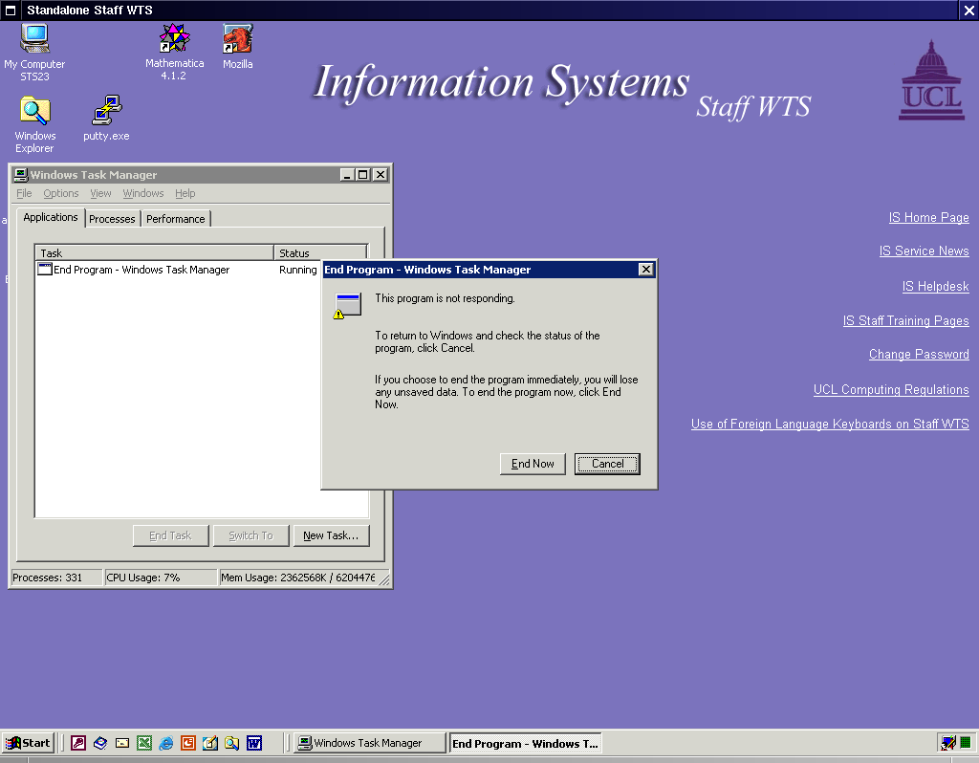Open the Windows Explorer desktop icon

click(35, 123)
